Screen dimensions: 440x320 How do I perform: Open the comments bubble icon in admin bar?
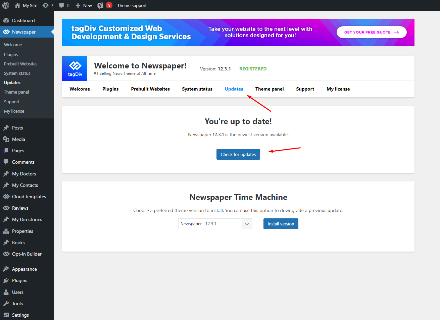click(x=61, y=5)
